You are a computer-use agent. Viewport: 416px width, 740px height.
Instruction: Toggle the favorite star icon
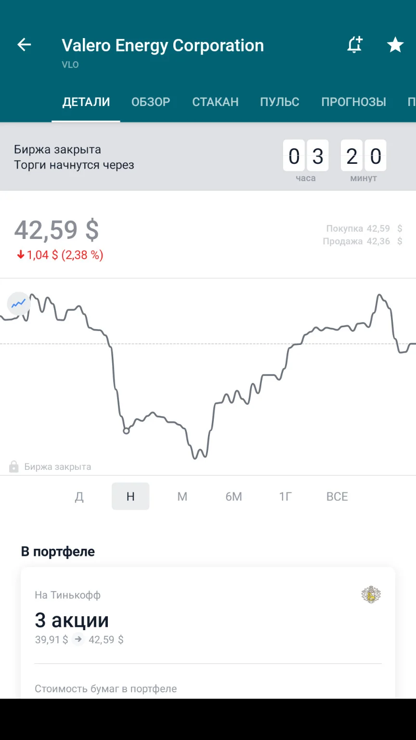pos(395,45)
